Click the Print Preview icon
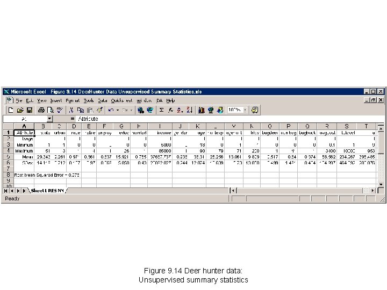Image resolution: width=387 pixels, height=290 pixels. (x=51, y=110)
